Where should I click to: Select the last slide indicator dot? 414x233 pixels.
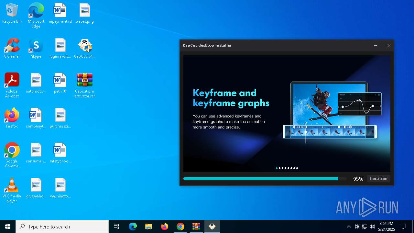[297, 168]
